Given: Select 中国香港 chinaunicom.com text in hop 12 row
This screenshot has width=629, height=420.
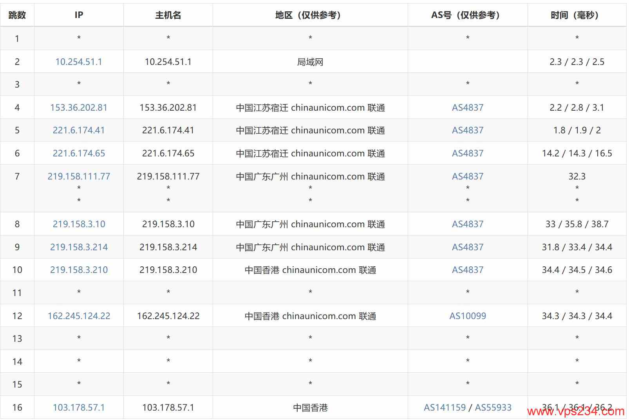Looking at the screenshot, I should (310, 316).
